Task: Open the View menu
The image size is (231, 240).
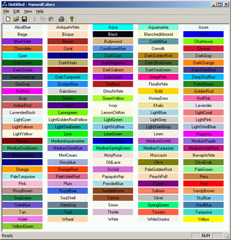Action: tap(28, 12)
